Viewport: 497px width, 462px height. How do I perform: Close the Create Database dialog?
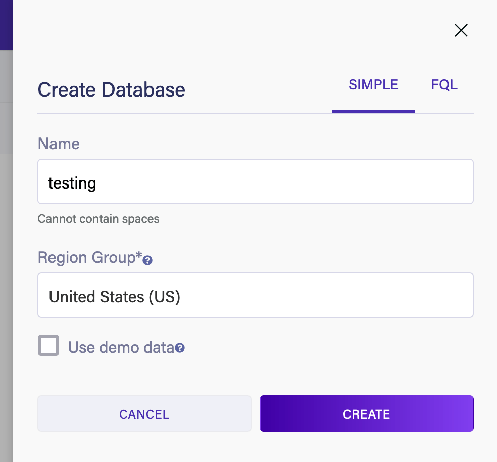(x=461, y=31)
